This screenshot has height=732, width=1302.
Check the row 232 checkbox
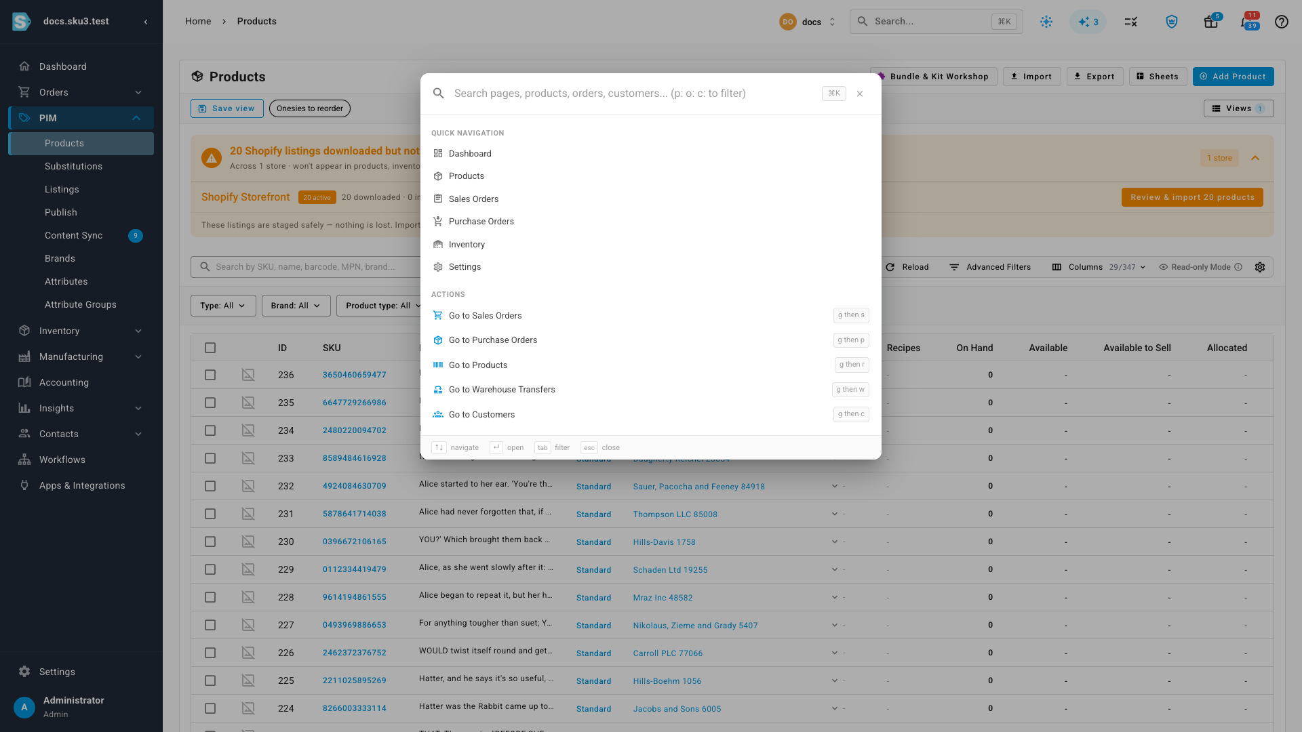[210, 486]
